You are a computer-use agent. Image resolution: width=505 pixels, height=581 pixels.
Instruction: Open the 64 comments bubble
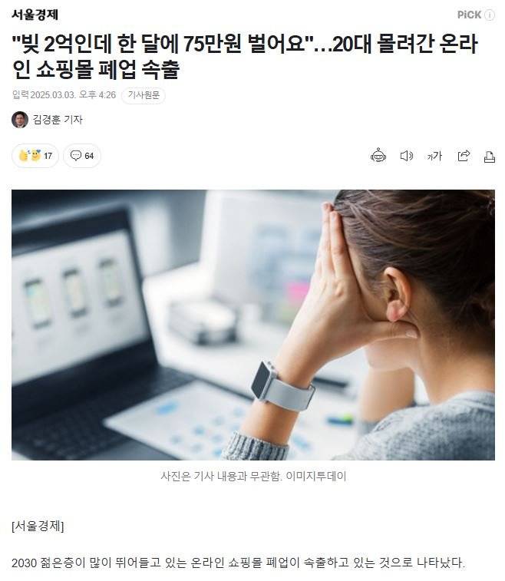(x=82, y=156)
